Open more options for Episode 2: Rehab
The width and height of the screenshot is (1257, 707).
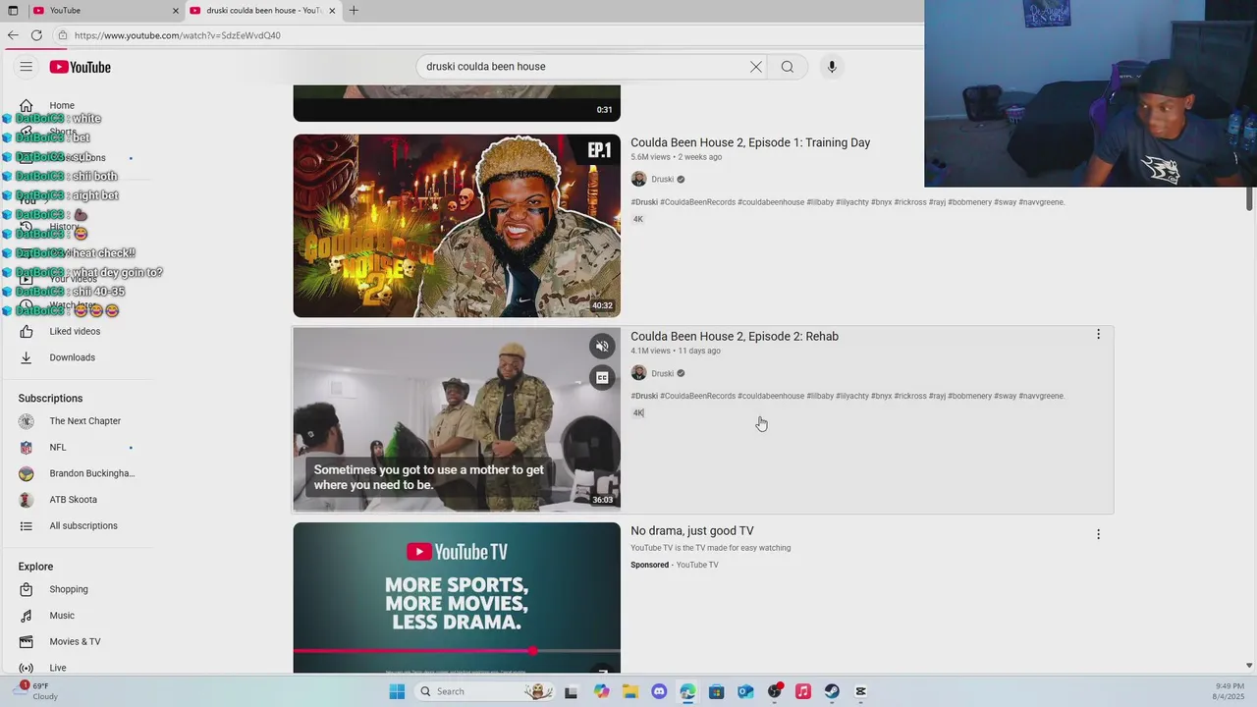coord(1098,335)
